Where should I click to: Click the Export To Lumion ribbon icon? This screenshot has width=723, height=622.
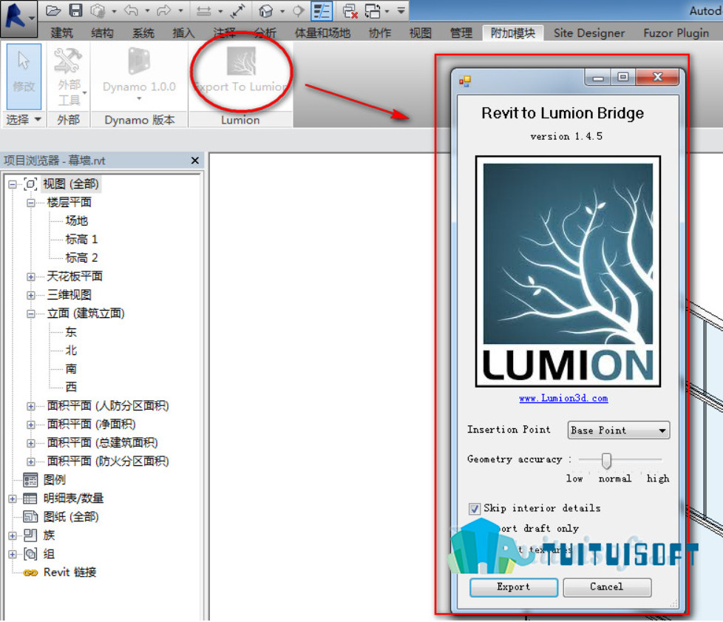tap(241, 61)
